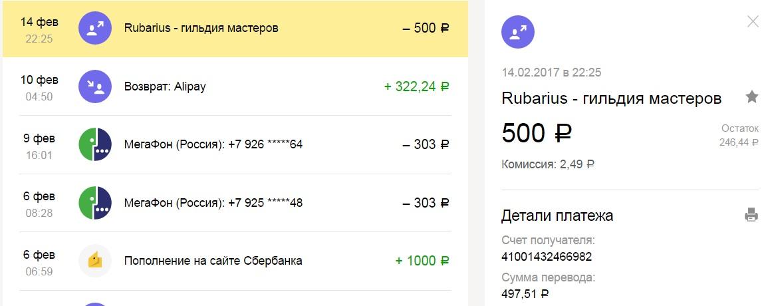Add Rubarius payment to favorites star
Screen dimensions: 770x306
pos(751,98)
